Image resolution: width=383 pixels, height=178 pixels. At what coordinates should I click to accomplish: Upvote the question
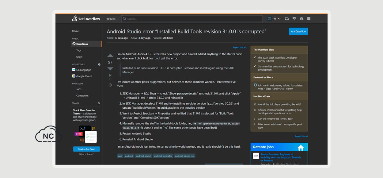click(110, 56)
